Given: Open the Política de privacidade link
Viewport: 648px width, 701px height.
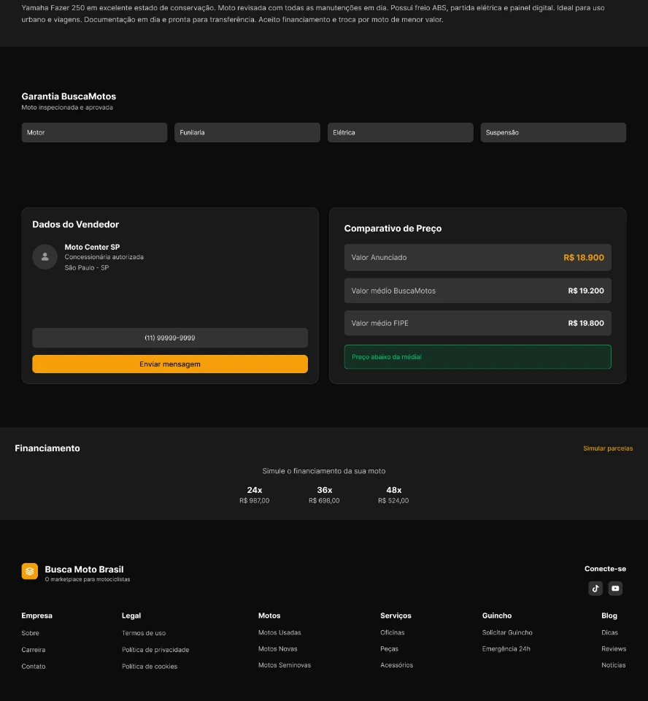Looking at the screenshot, I should 155,650.
